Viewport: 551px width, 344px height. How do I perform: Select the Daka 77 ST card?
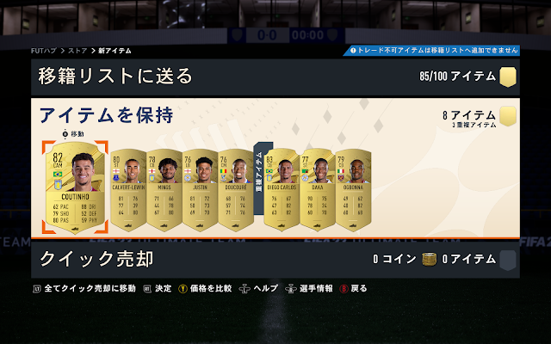coord(318,190)
